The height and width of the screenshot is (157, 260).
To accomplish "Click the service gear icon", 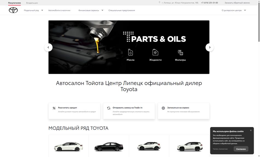I will point(163,108).
